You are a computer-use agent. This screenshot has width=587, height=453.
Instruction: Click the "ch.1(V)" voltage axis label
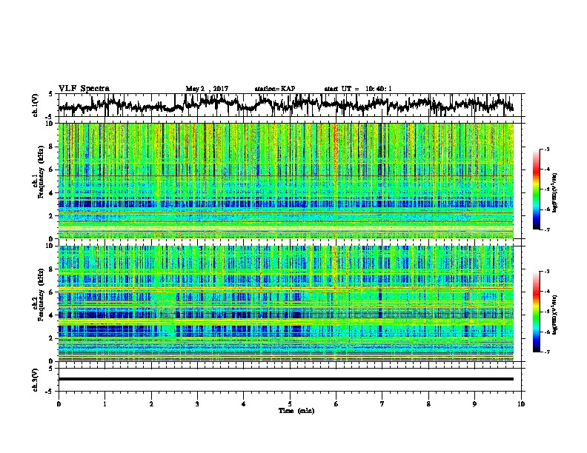35,105
